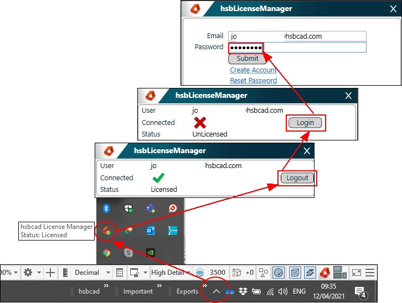Click the lock UI icon
The height and width of the screenshot is (303, 402).
click(x=135, y=273)
